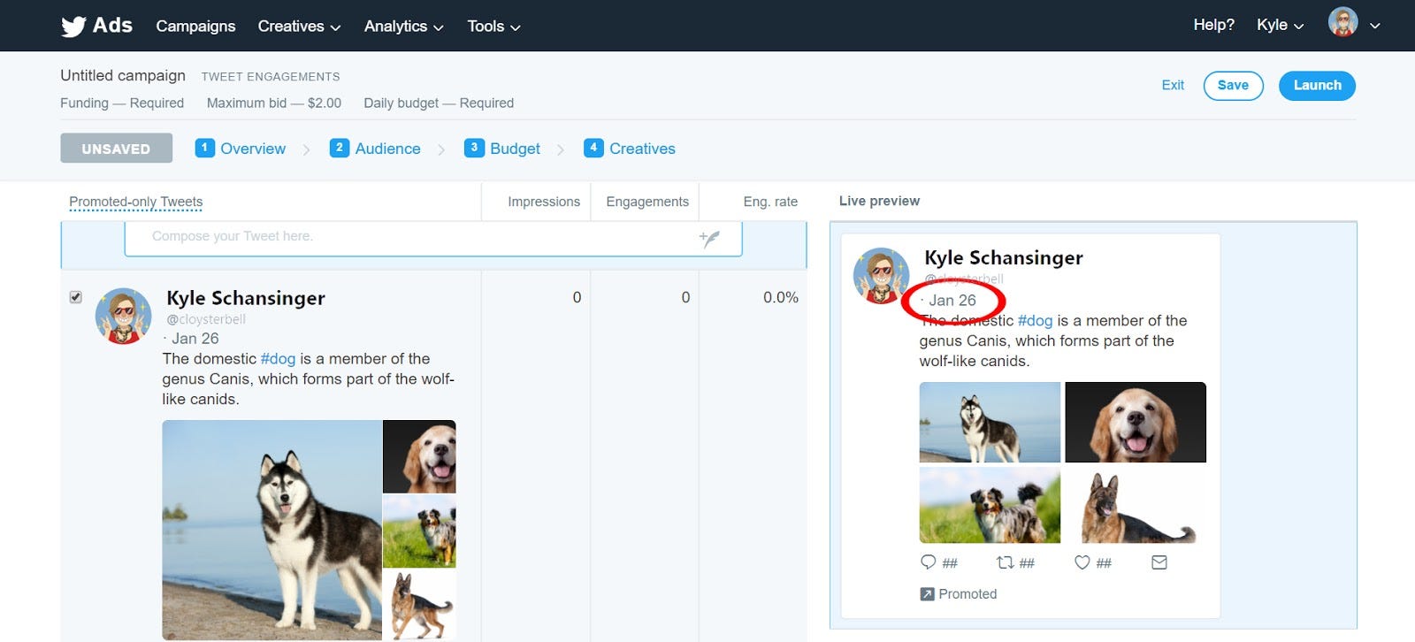Click the direct message envelope icon in preview
Screen dimensions: 1415x642
point(1159,562)
